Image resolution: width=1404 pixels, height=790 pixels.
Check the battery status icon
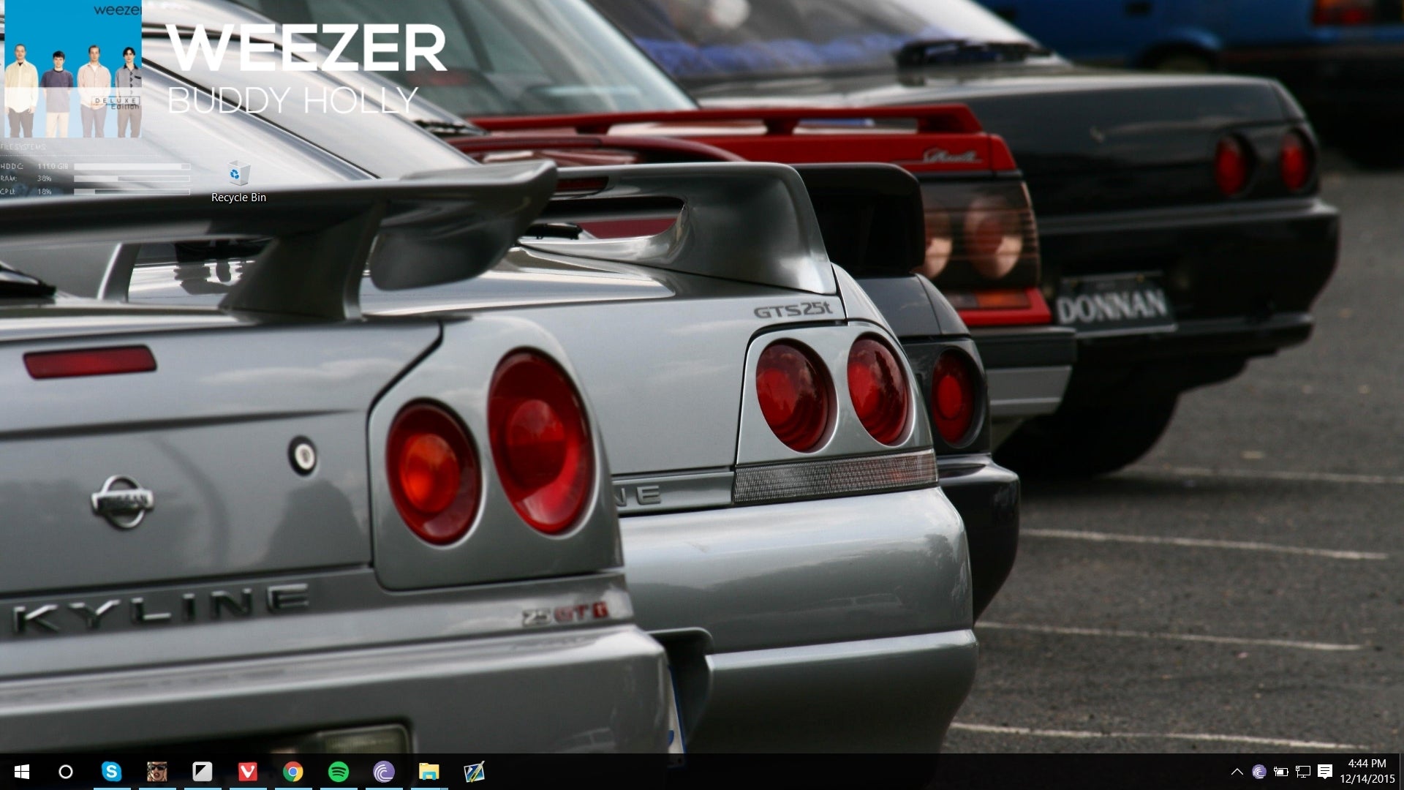coord(1281,772)
